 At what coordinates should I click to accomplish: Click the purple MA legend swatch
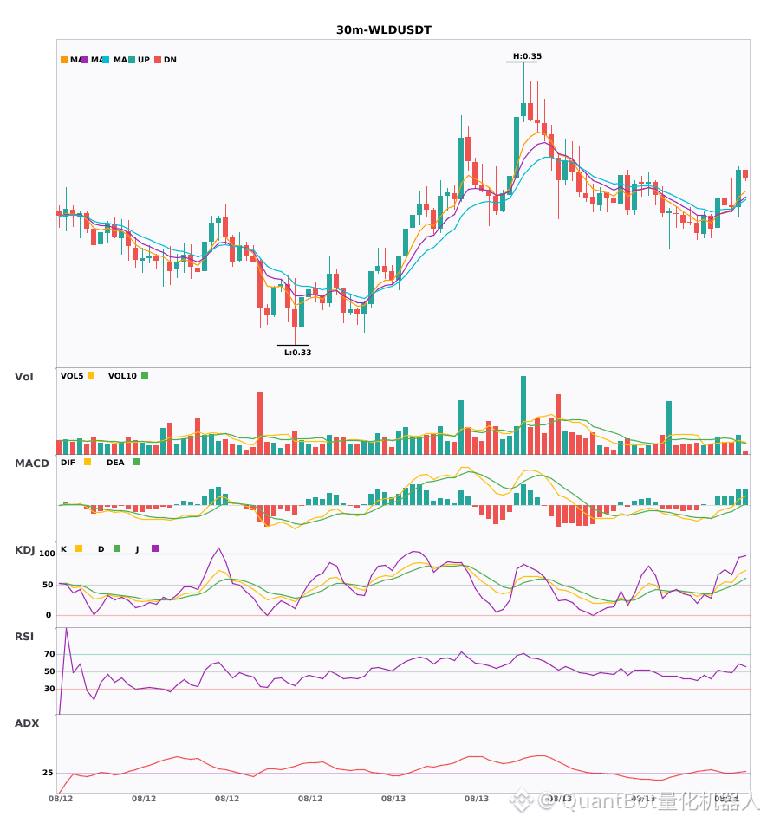(85, 60)
